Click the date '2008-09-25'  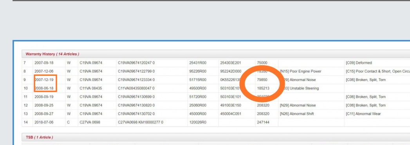click(x=44, y=106)
